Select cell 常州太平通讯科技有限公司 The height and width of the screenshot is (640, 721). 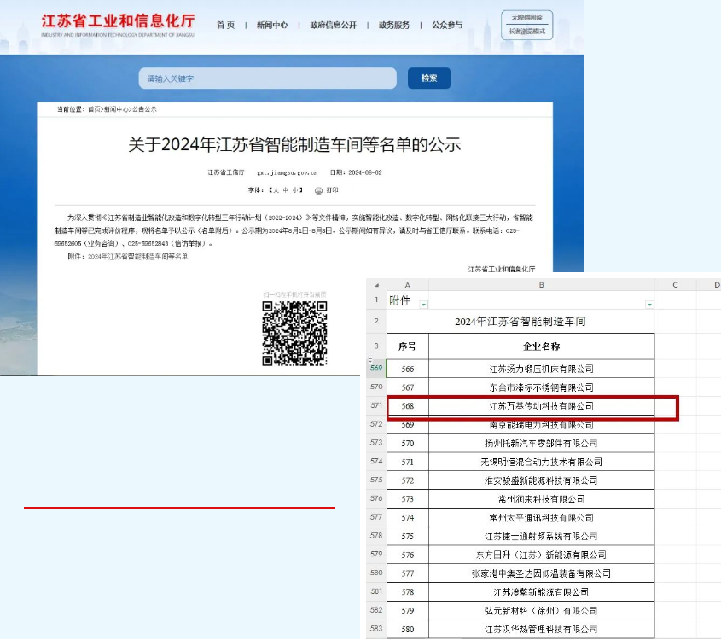(541, 518)
